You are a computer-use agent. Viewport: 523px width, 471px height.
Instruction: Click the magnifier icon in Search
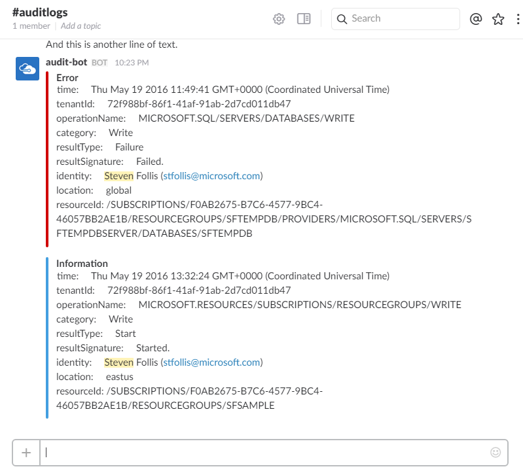pyautogui.click(x=342, y=19)
